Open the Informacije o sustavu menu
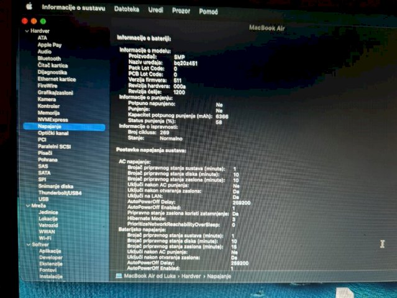Image resolution: width=397 pixels, height=298 pixels. click(x=73, y=7)
